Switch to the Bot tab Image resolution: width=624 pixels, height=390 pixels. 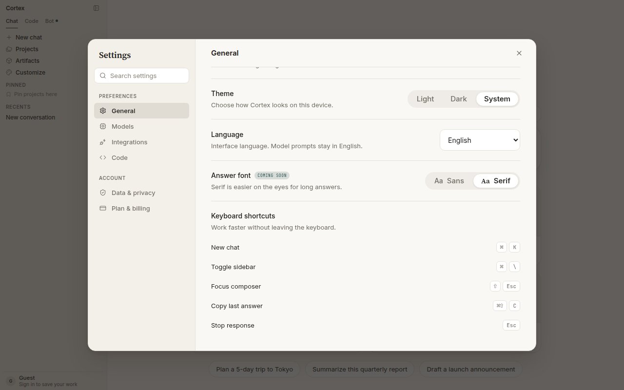pos(51,21)
